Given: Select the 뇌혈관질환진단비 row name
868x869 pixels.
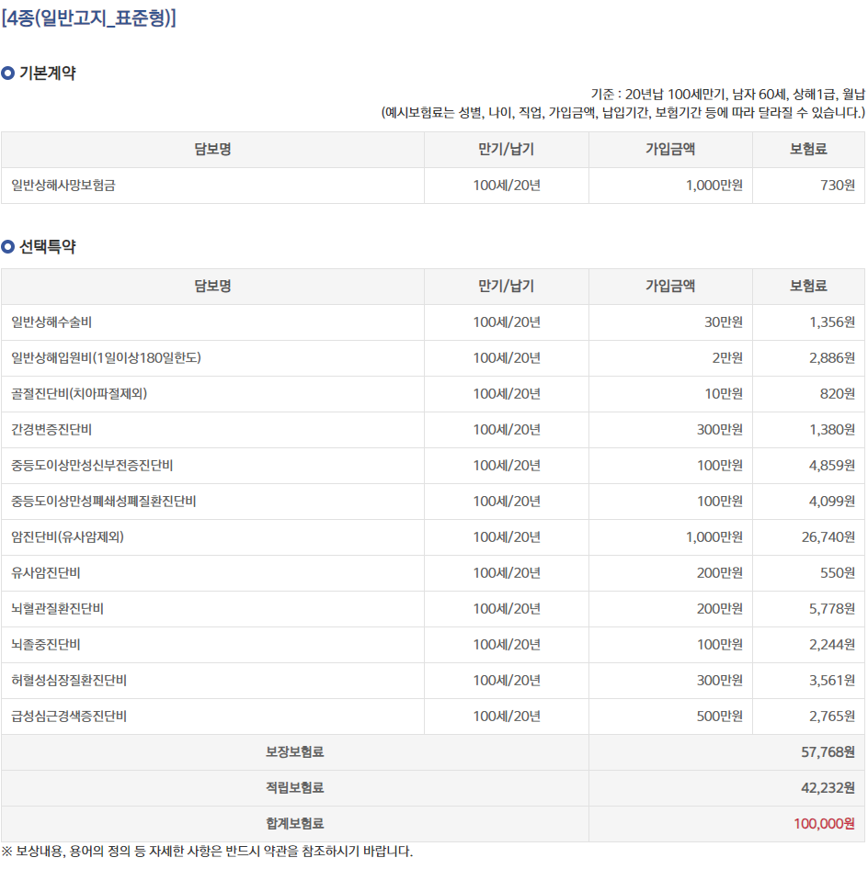Looking at the screenshot, I should pos(58,608).
